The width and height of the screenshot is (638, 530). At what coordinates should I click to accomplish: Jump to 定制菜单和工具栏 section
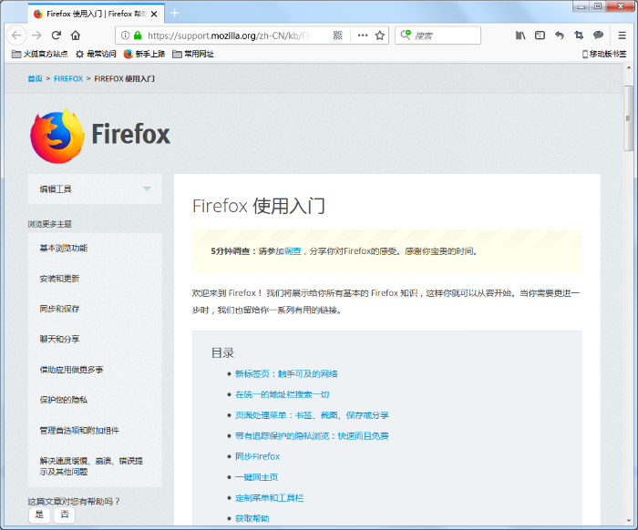(270, 498)
